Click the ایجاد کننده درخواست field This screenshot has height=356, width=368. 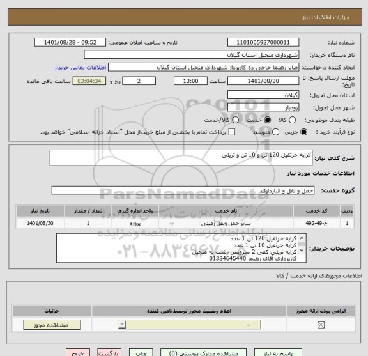pyautogui.click(x=203, y=67)
